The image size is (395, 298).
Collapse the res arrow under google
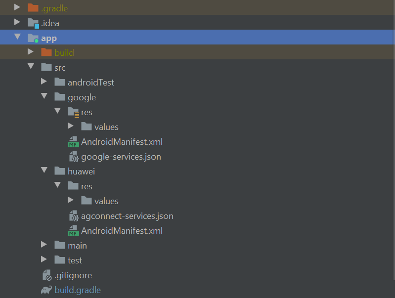point(57,111)
